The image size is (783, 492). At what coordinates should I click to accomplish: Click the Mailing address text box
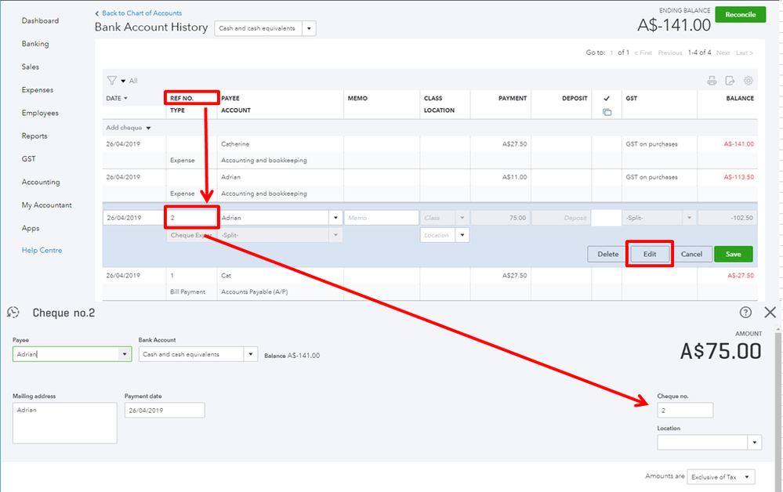65,423
